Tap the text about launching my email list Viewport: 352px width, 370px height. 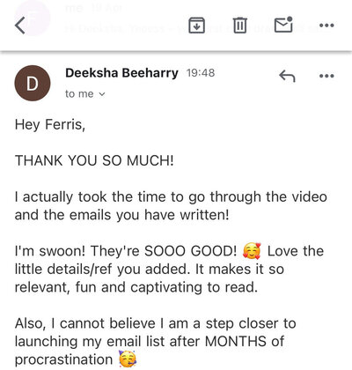point(150,342)
